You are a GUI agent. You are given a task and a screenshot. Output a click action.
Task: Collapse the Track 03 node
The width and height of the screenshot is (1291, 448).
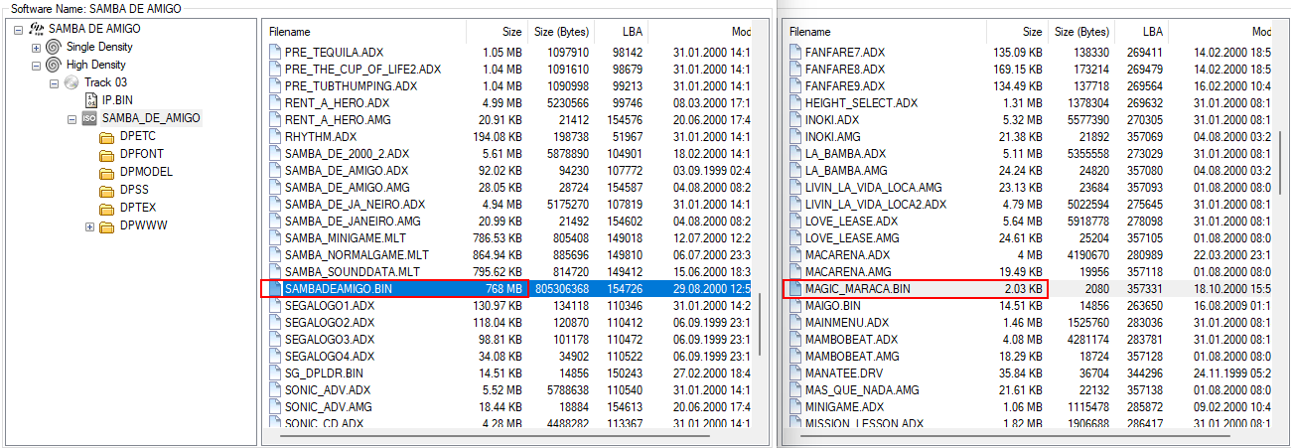coord(55,82)
